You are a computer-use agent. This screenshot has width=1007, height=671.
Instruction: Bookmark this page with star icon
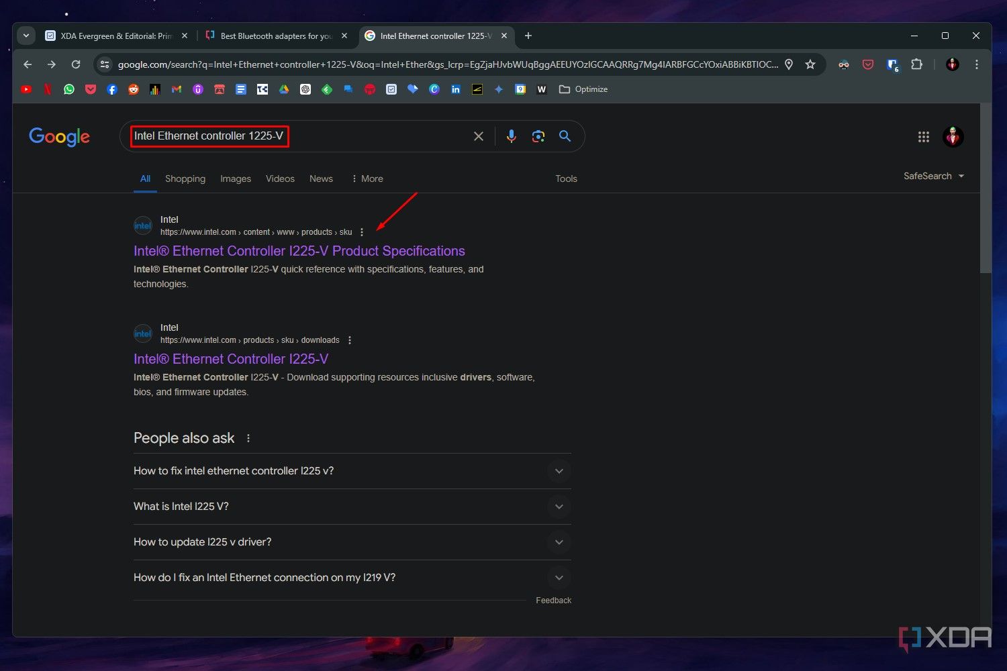[x=810, y=64]
